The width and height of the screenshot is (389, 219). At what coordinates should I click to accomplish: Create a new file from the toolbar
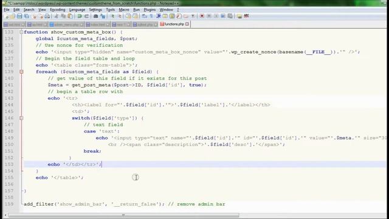coord(7,16)
